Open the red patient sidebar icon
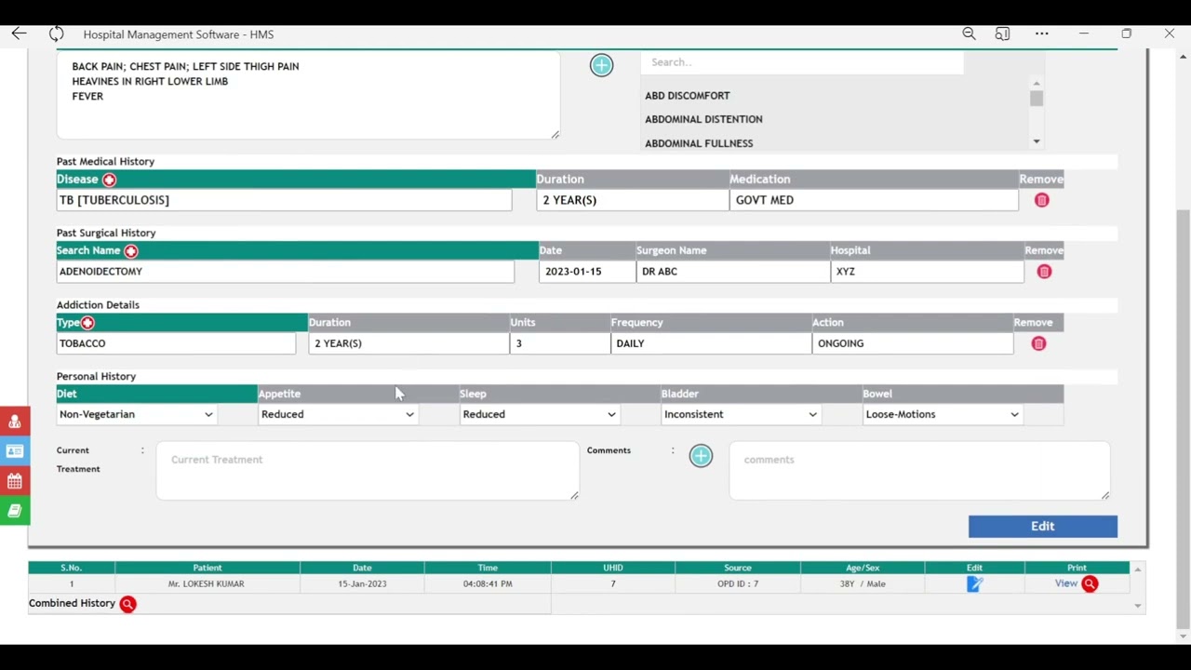The width and height of the screenshot is (1191, 670). (x=15, y=422)
